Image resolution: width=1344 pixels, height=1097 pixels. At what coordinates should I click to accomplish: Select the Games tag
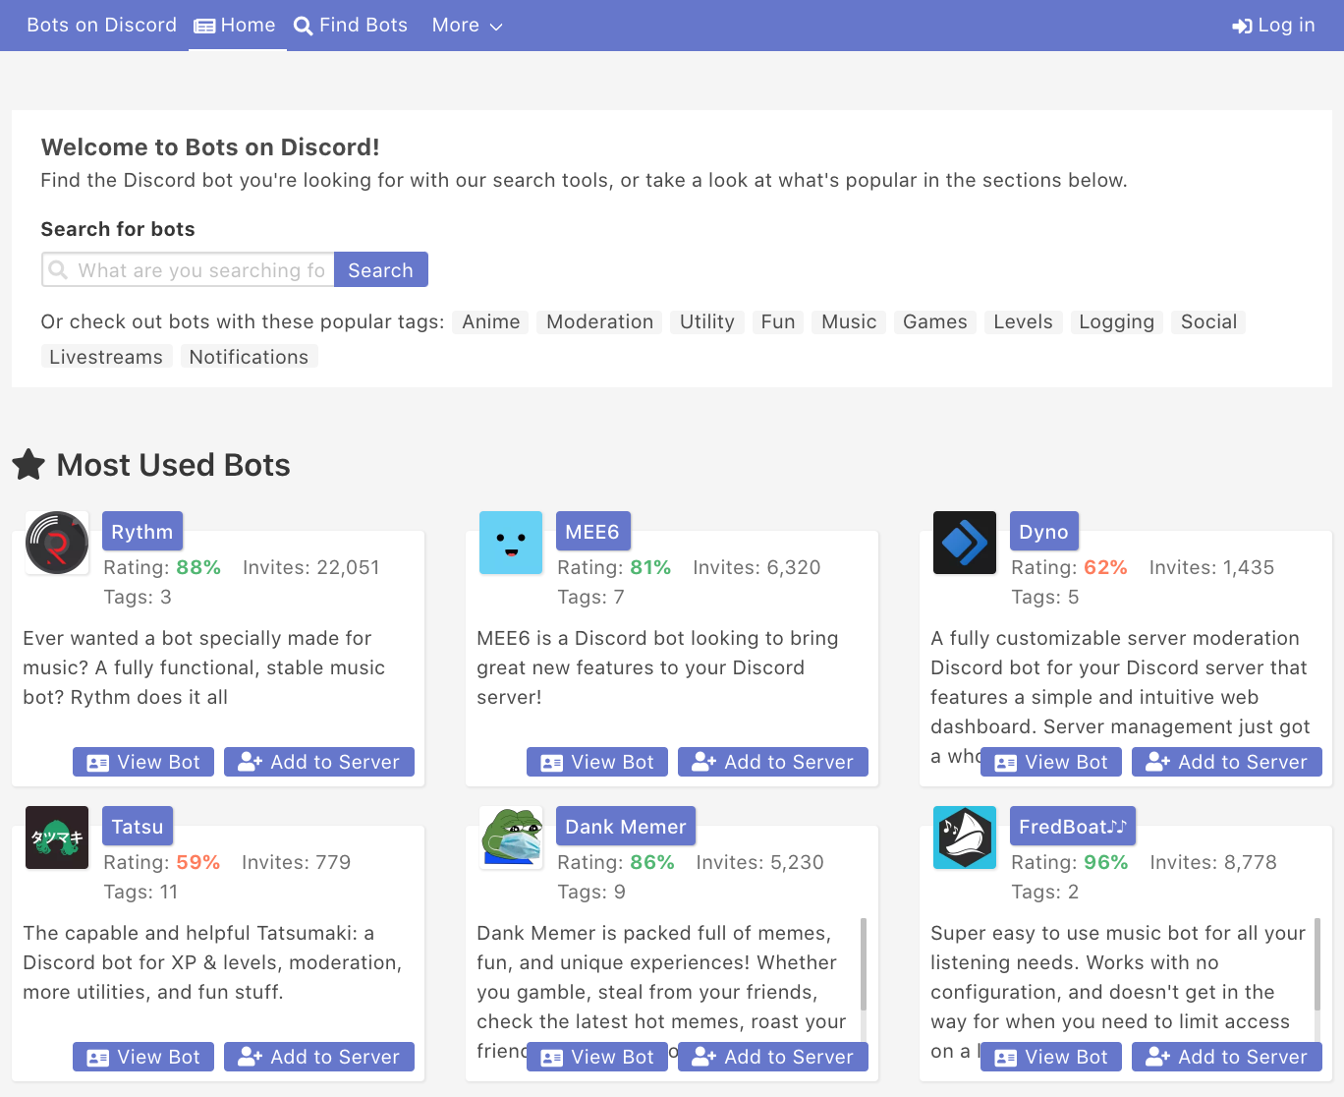coord(935,322)
